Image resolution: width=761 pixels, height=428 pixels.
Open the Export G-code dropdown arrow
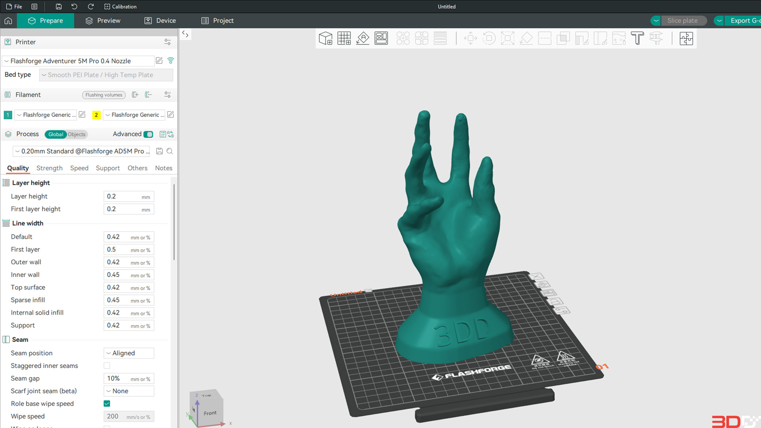719,21
